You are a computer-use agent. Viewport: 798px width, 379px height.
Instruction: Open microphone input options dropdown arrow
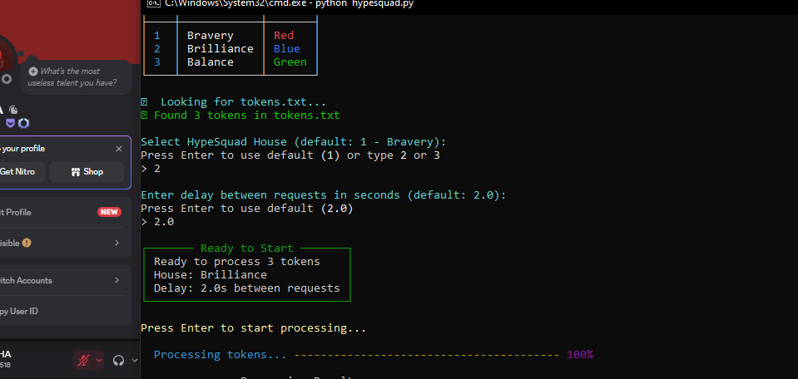click(99, 360)
